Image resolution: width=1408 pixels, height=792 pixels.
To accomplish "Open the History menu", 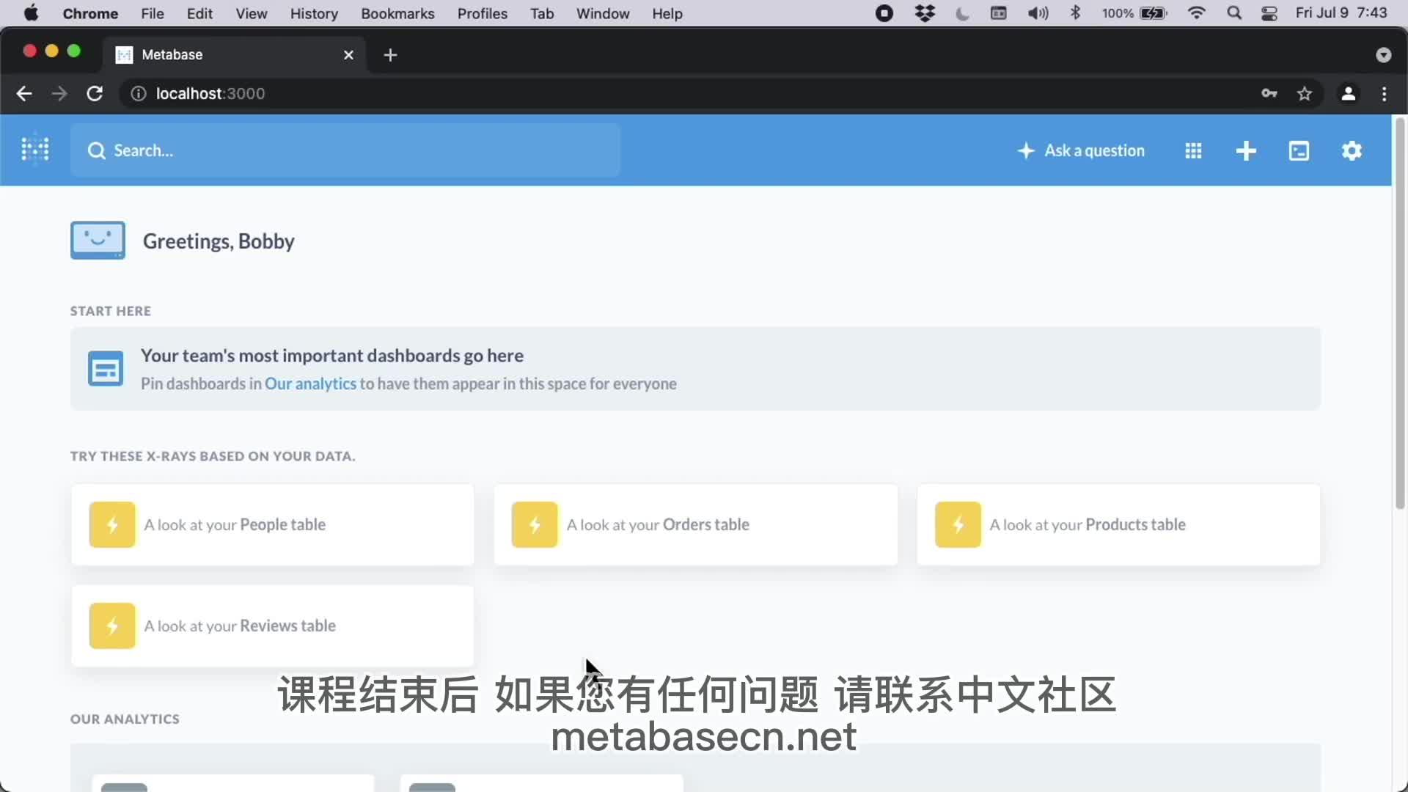I will pos(314,13).
